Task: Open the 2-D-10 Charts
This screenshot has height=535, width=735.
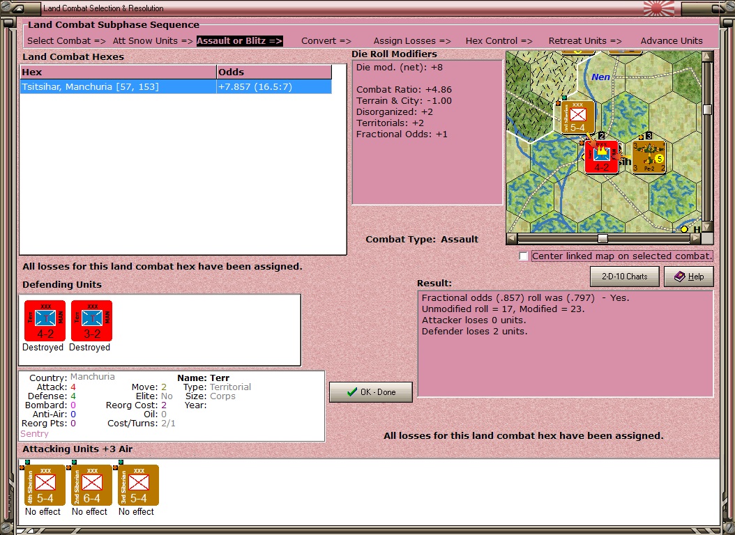Action: tap(624, 277)
